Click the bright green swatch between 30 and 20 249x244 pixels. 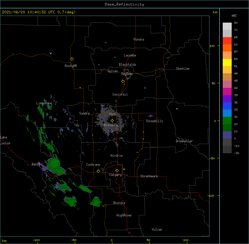click(x=227, y=121)
